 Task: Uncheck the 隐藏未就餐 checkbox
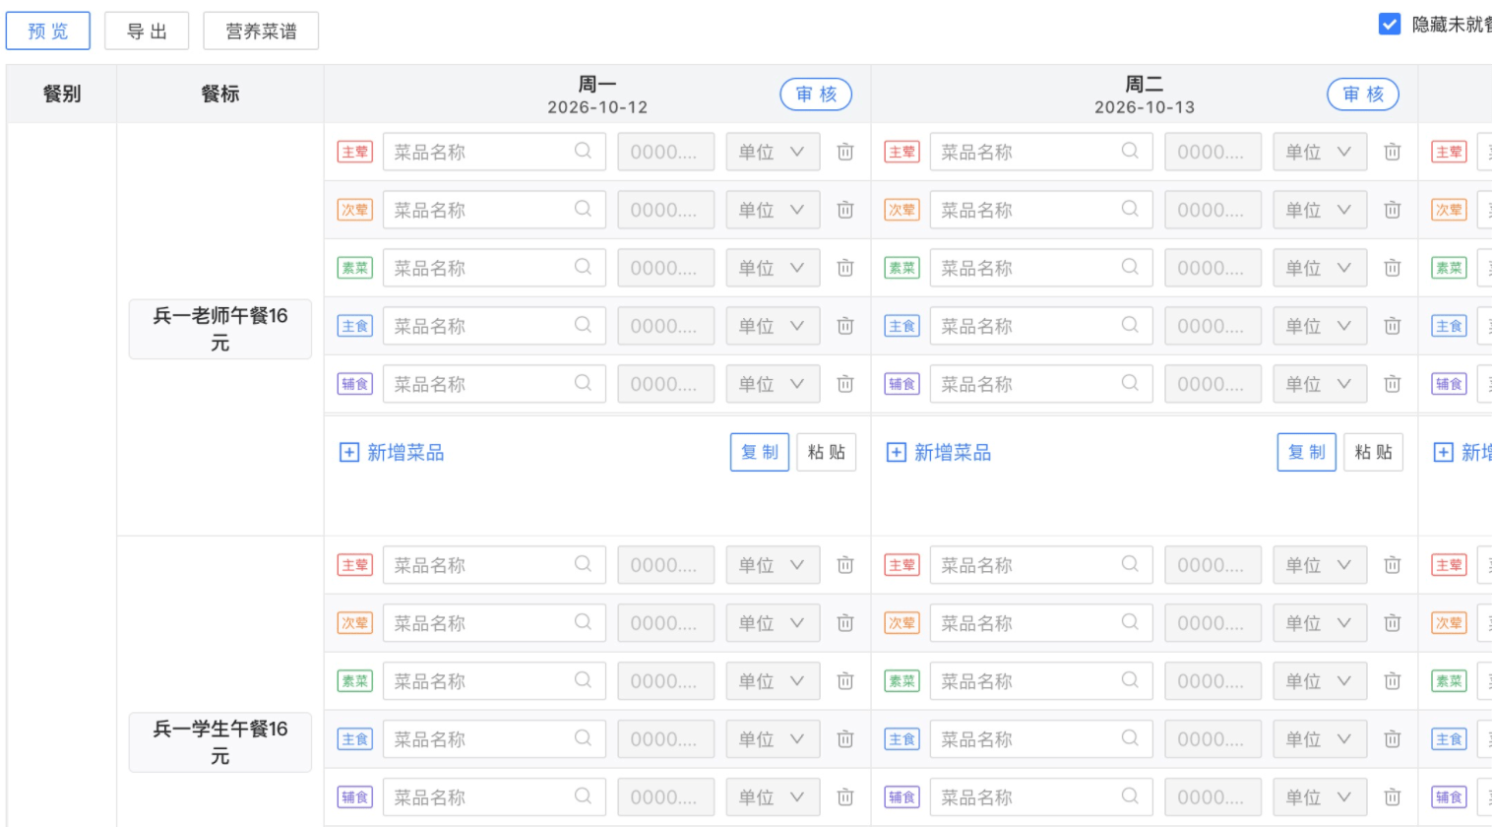click(x=1390, y=25)
